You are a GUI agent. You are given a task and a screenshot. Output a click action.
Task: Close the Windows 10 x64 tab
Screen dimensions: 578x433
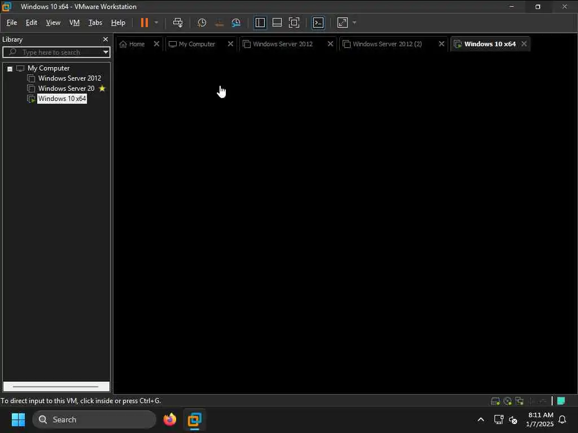point(524,44)
